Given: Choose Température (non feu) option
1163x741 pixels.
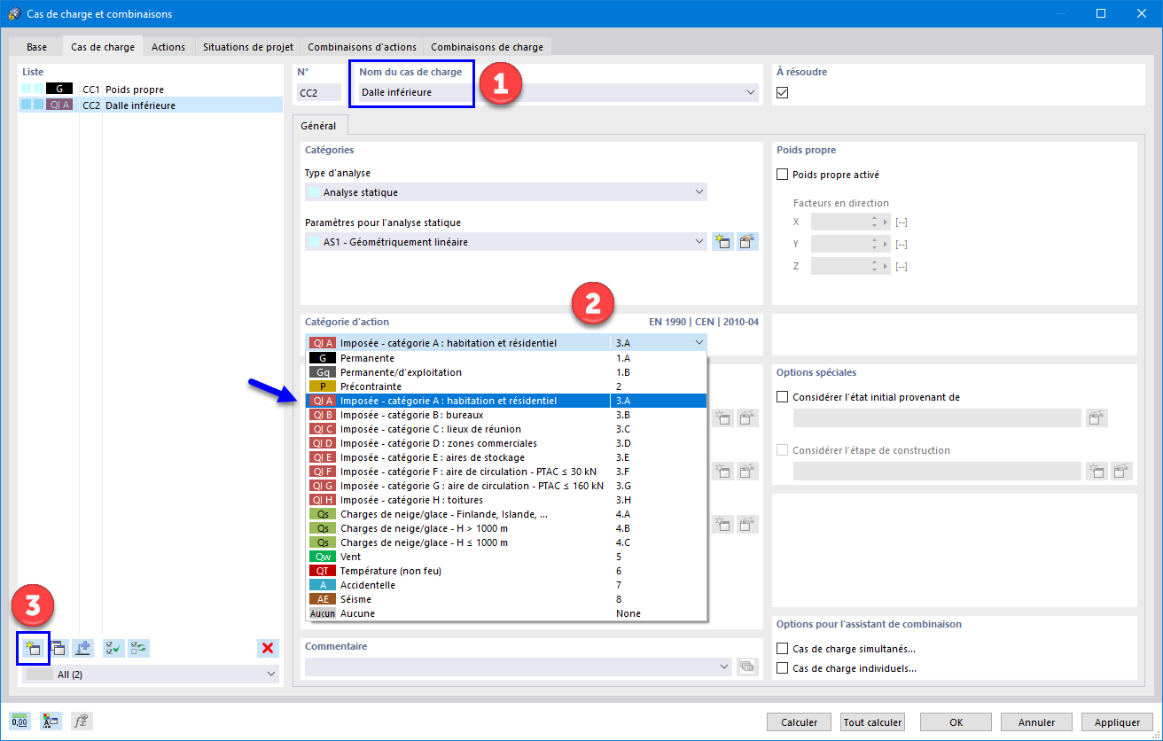Looking at the screenshot, I should [505, 571].
